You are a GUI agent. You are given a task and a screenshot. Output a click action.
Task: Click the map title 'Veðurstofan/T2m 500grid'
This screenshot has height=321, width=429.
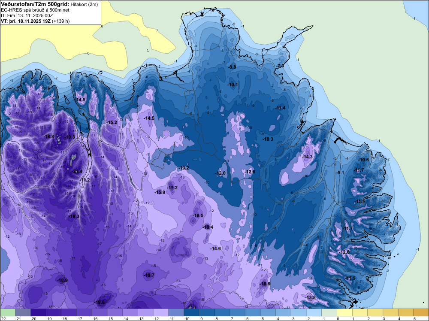point(35,4)
